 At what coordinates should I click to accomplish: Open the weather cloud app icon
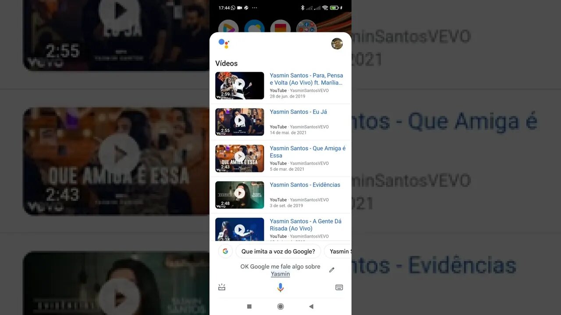pos(255,27)
